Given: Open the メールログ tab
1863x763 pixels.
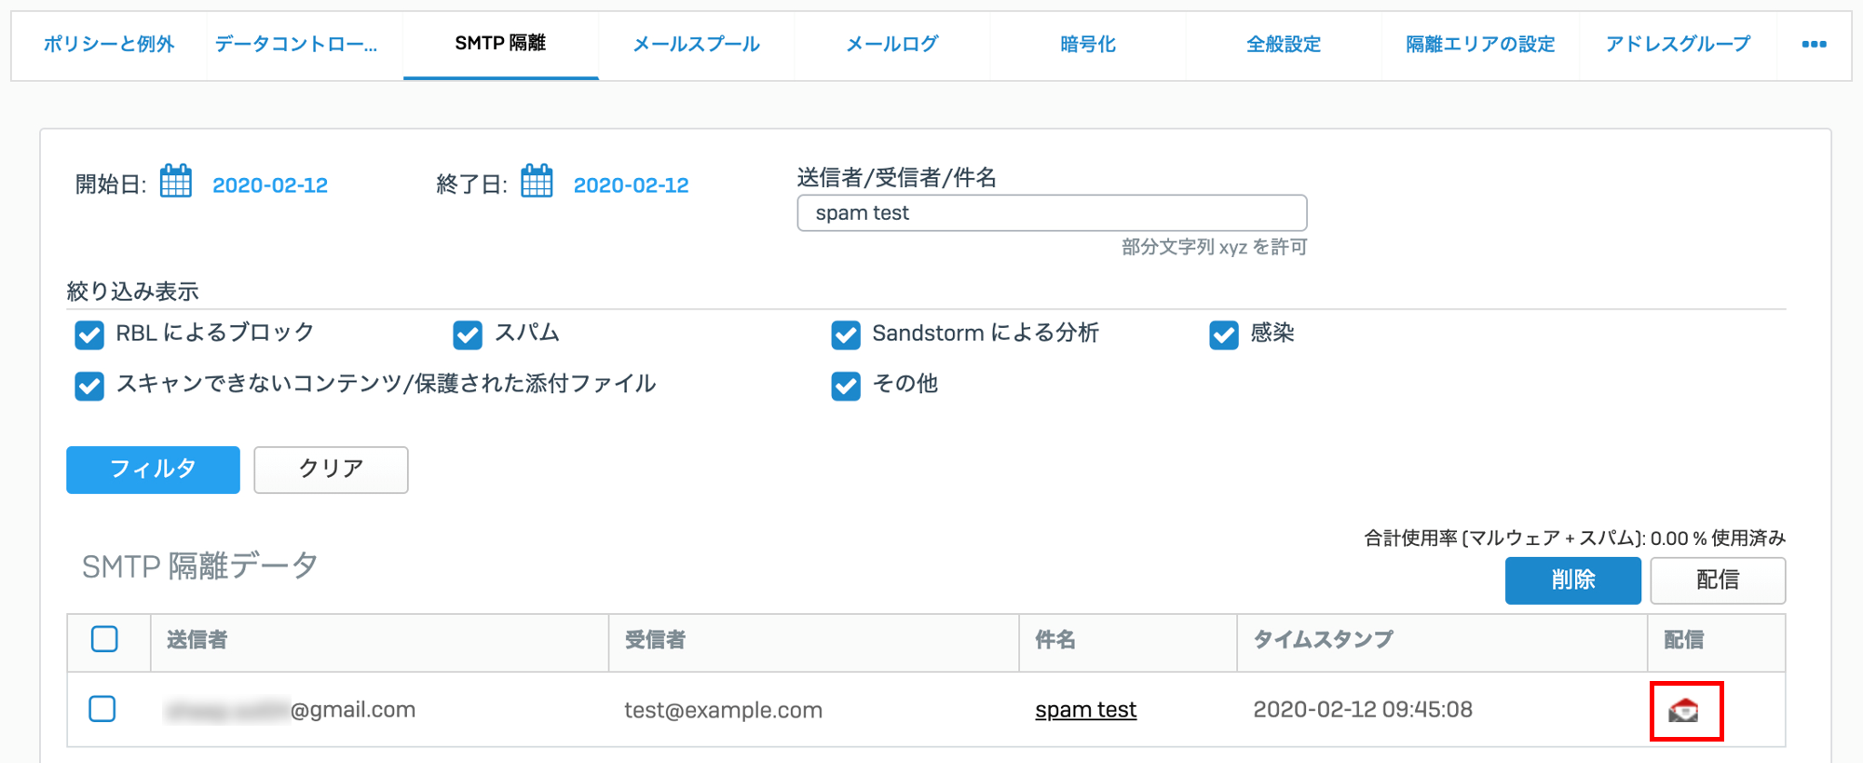Looking at the screenshot, I should 892,44.
